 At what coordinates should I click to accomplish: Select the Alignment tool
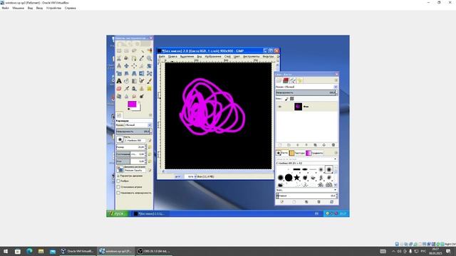pos(134,66)
